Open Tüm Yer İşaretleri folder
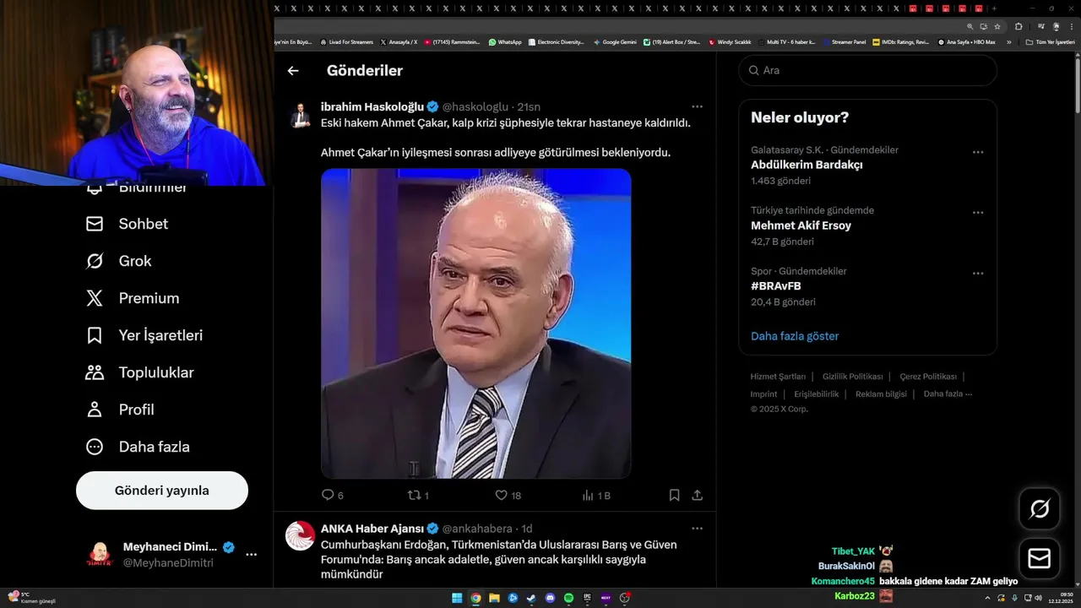This screenshot has height=608, width=1081. coord(1050,41)
